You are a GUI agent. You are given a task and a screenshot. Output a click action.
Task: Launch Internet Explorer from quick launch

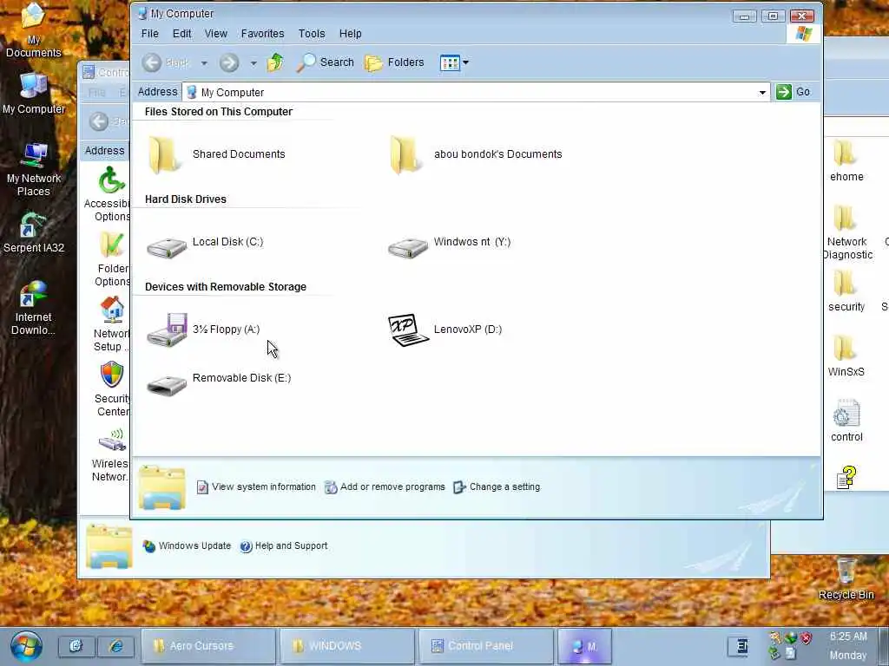tap(115, 645)
